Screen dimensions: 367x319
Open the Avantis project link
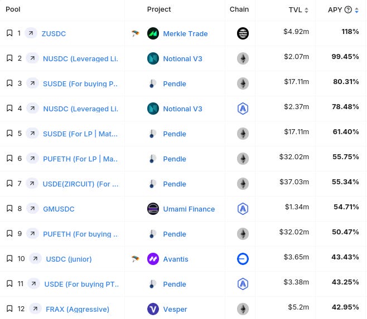point(176,259)
